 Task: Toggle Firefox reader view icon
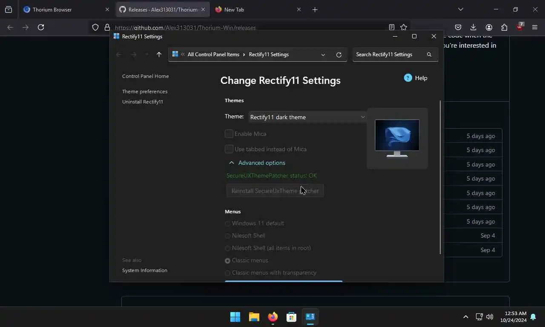(392, 27)
